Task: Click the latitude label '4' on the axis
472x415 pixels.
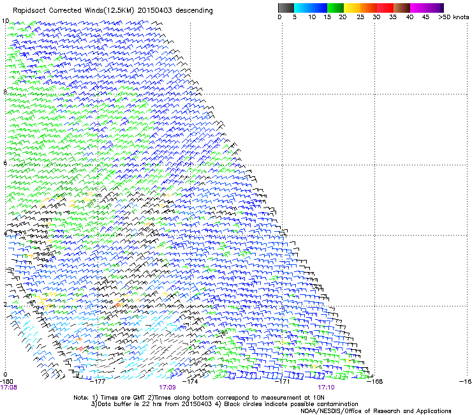Action: [x=5, y=234]
